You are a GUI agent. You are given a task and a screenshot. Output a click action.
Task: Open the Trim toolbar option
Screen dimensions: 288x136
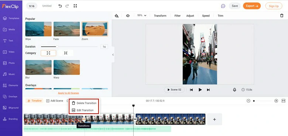click(x=220, y=16)
